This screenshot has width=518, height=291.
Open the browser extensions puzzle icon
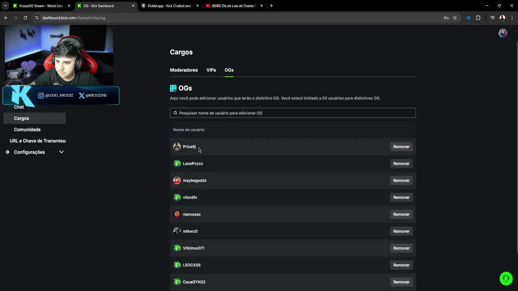(x=478, y=18)
